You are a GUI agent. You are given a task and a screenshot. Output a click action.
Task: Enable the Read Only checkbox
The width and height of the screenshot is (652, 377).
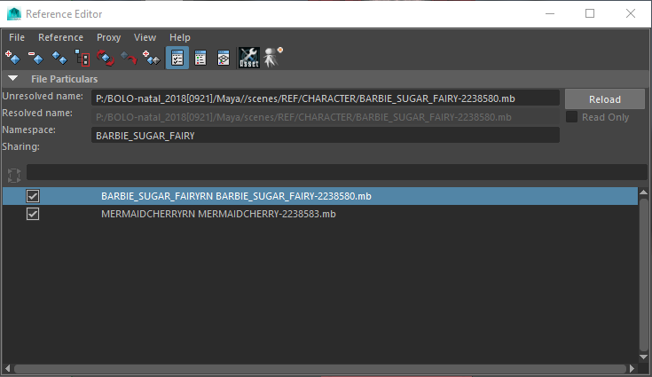(572, 117)
